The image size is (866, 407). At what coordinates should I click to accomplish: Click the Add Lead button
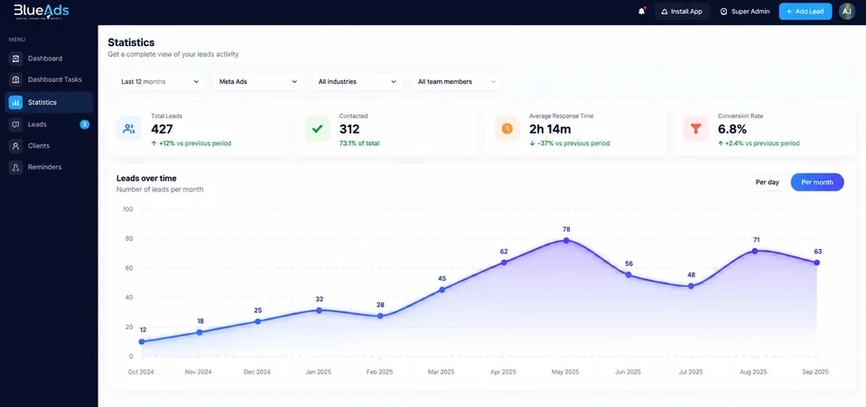805,11
